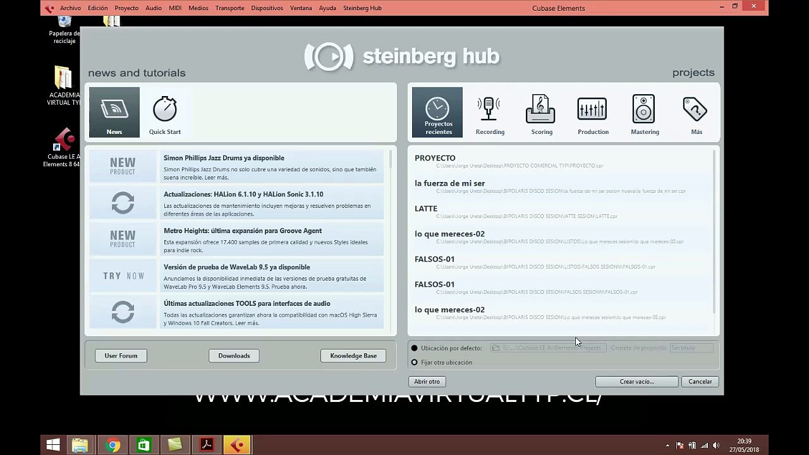This screenshot has width=809, height=455.
Task: Click the default project location path field
Action: (x=549, y=348)
